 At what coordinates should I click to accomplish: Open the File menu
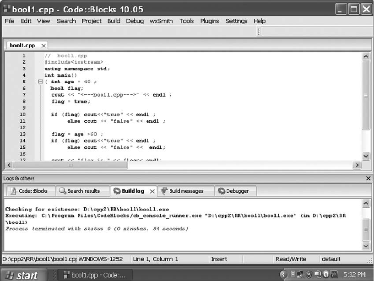tap(9, 21)
